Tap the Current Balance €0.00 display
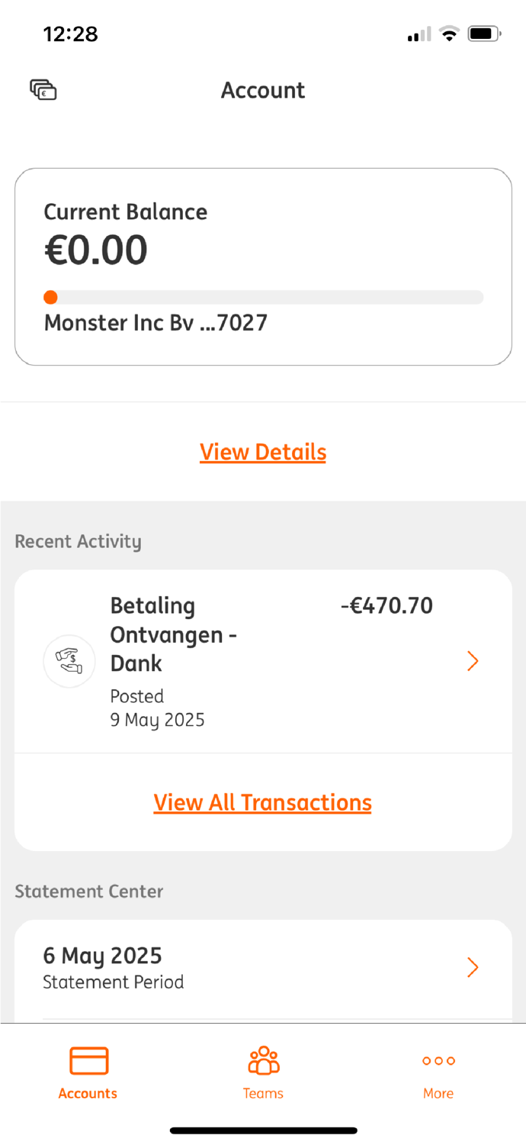This screenshot has height=1145, width=526. [96, 249]
